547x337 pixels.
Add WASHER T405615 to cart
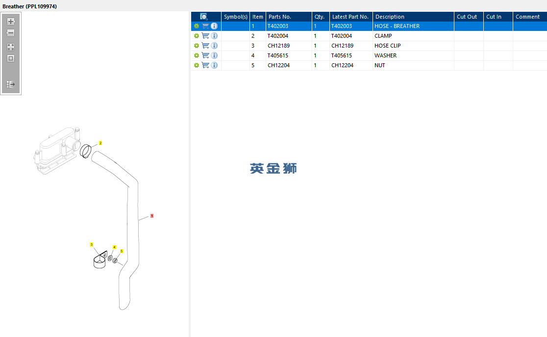pos(205,55)
